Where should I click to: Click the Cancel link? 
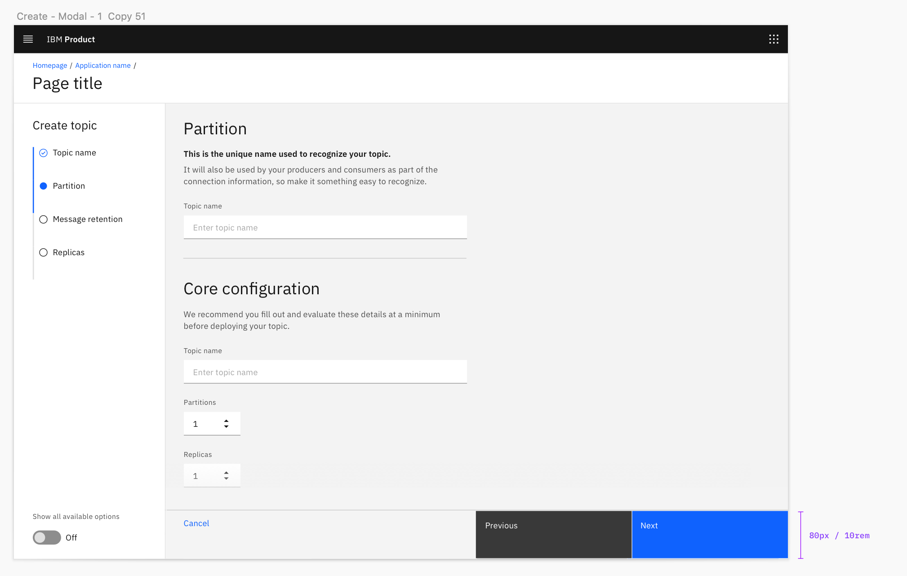(196, 523)
